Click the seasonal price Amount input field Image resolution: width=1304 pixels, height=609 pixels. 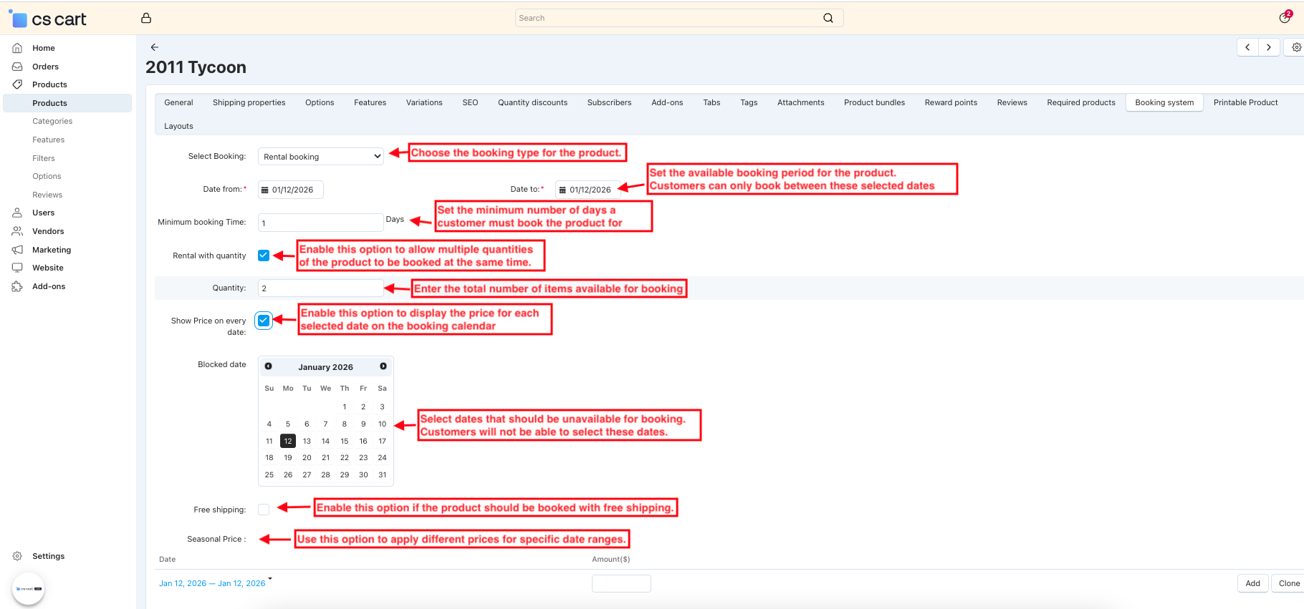[x=621, y=583]
